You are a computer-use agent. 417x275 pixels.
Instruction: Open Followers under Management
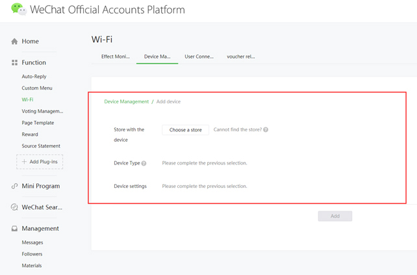(x=32, y=254)
